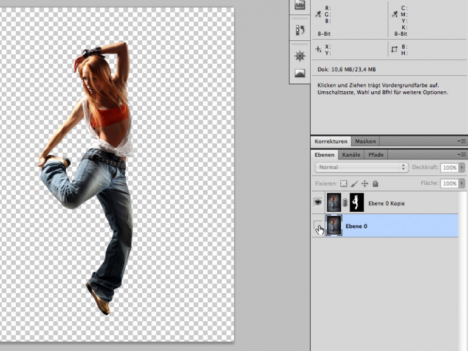Open the Mini Bridge panel icon
468x351 pixels.
300,5
